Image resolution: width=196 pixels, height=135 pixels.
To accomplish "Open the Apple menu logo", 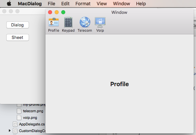I will [x=9, y=4].
